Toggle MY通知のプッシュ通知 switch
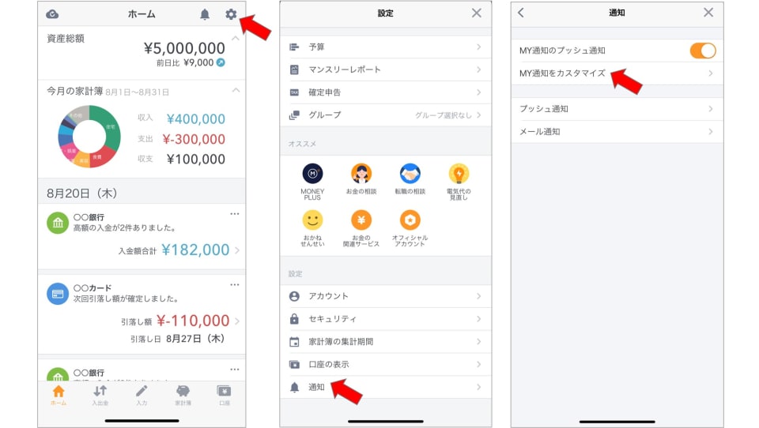 tap(703, 51)
